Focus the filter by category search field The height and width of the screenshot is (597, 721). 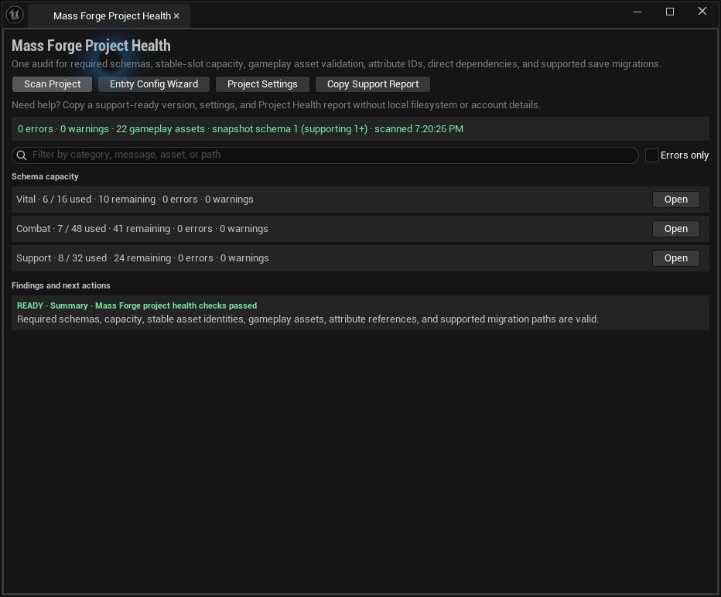click(325, 155)
